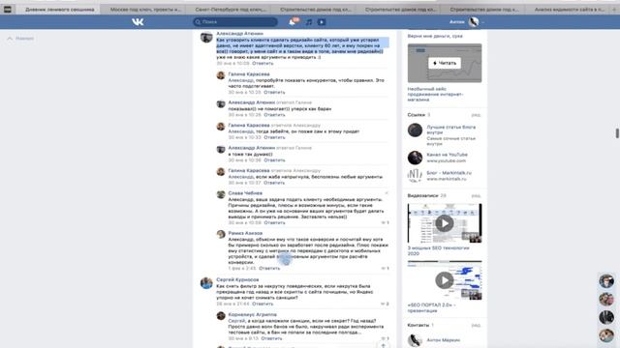Edit the Контакты section via ред.
The width and height of the screenshot is (620, 348).
pos(476,326)
